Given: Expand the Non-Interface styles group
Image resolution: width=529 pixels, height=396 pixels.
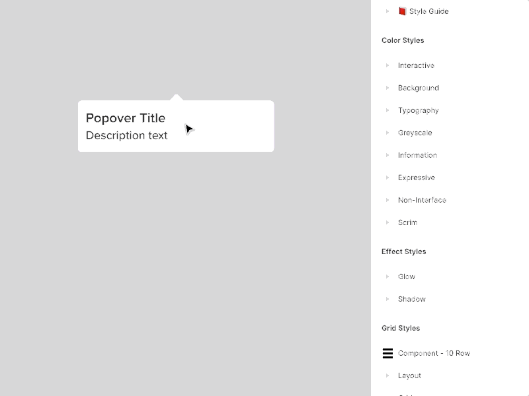Looking at the screenshot, I should pos(388,200).
